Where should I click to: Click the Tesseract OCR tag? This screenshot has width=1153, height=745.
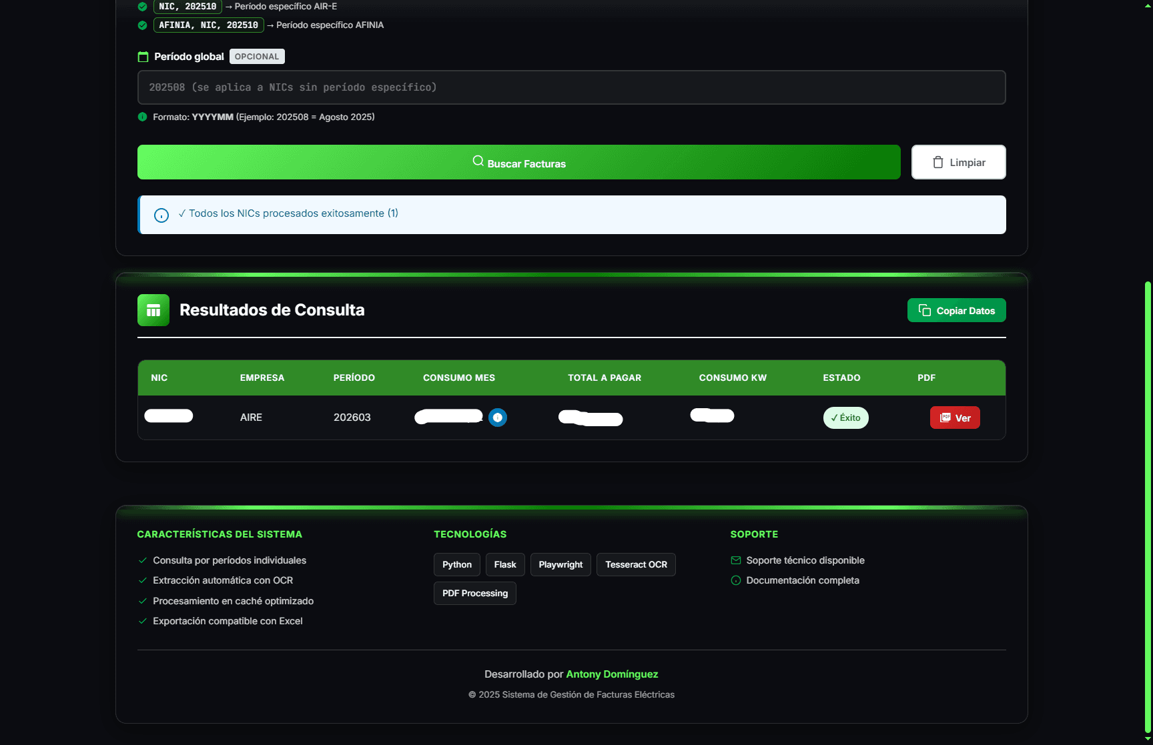636,564
